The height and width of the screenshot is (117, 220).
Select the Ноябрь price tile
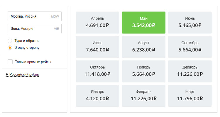tap(144, 71)
